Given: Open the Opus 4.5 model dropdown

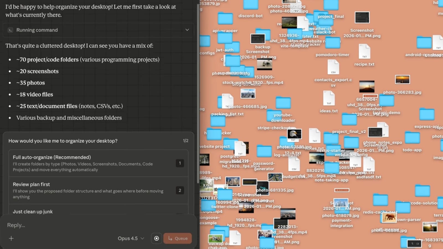Looking at the screenshot, I should point(130,238).
